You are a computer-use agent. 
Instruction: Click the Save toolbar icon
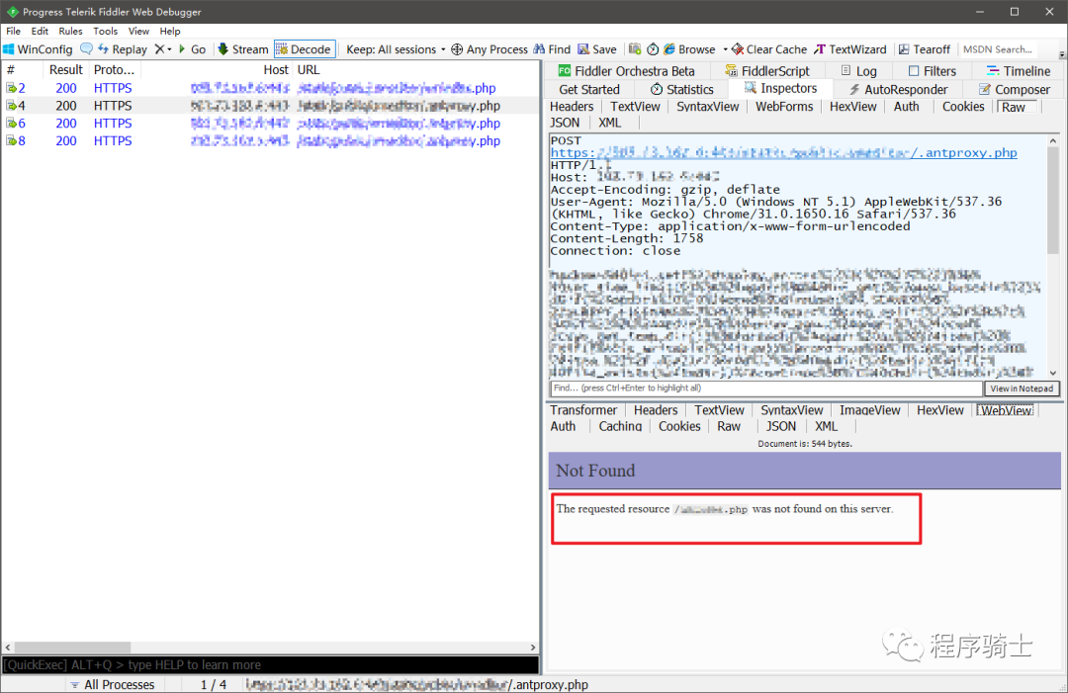tap(583, 49)
